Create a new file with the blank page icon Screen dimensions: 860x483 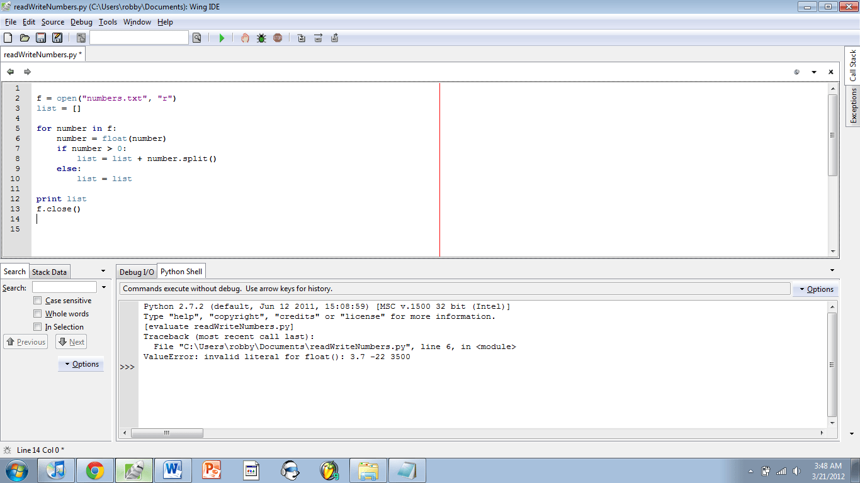click(7, 38)
